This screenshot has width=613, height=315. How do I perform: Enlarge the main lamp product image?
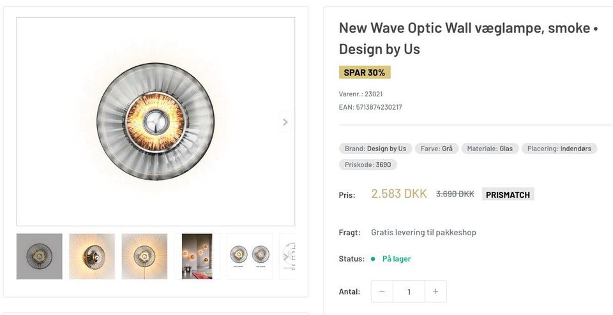click(155, 121)
